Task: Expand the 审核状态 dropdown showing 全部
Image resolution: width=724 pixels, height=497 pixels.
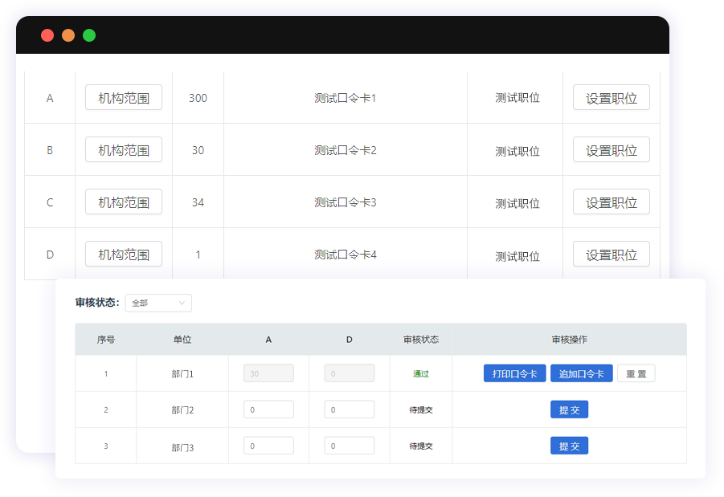Action: pos(158,303)
